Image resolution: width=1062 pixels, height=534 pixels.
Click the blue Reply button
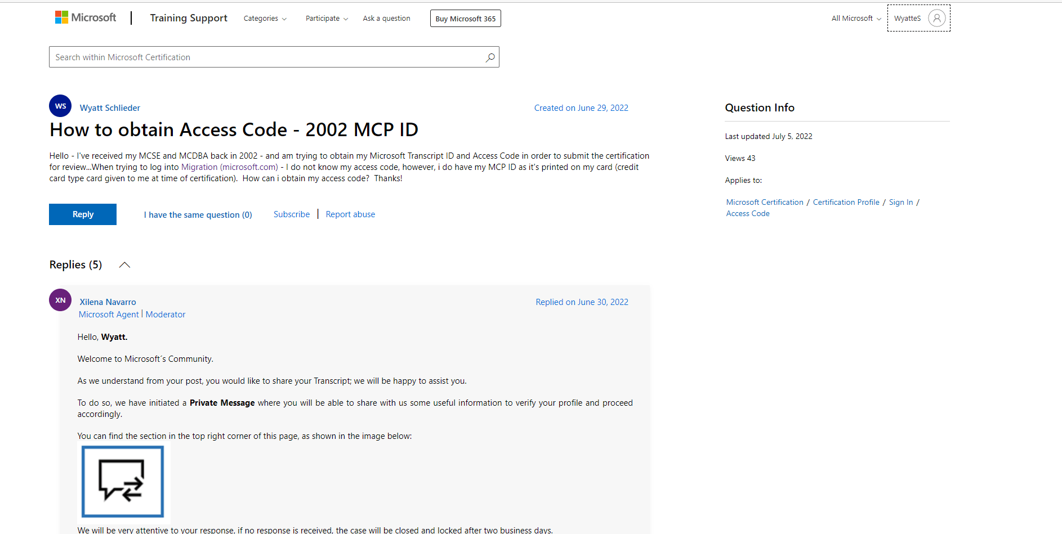tap(83, 214)
